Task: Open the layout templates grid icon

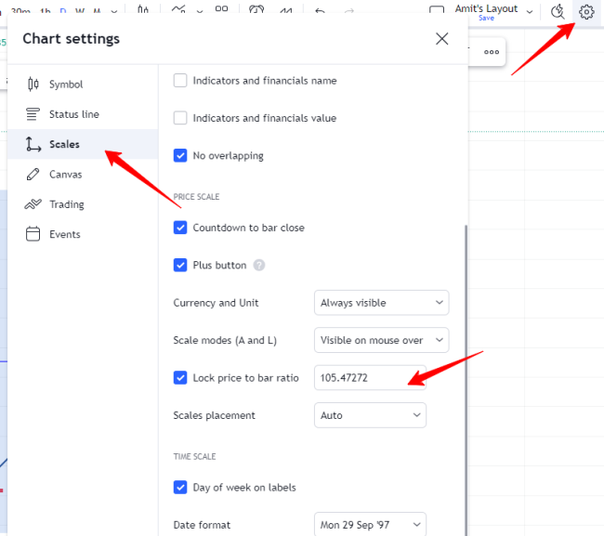Action: [x=221, y=11]
